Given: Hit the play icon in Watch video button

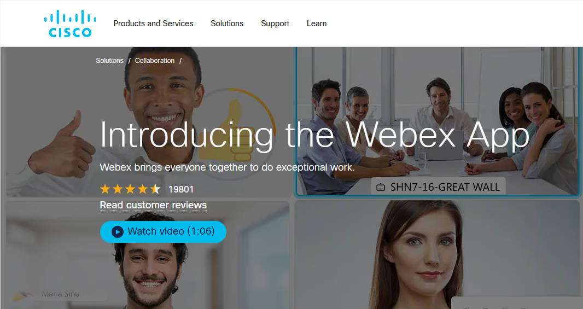Looking at the screenshot, I should click(118, 232).
